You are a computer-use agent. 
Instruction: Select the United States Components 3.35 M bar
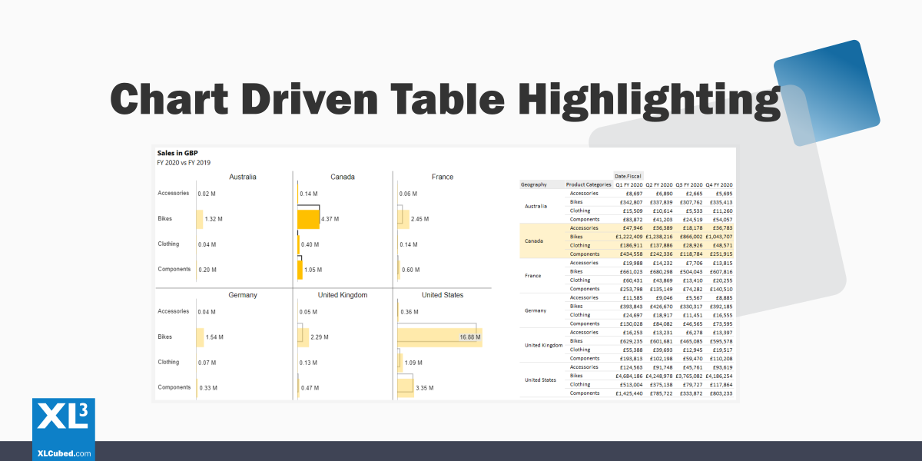tap(406, 387)
